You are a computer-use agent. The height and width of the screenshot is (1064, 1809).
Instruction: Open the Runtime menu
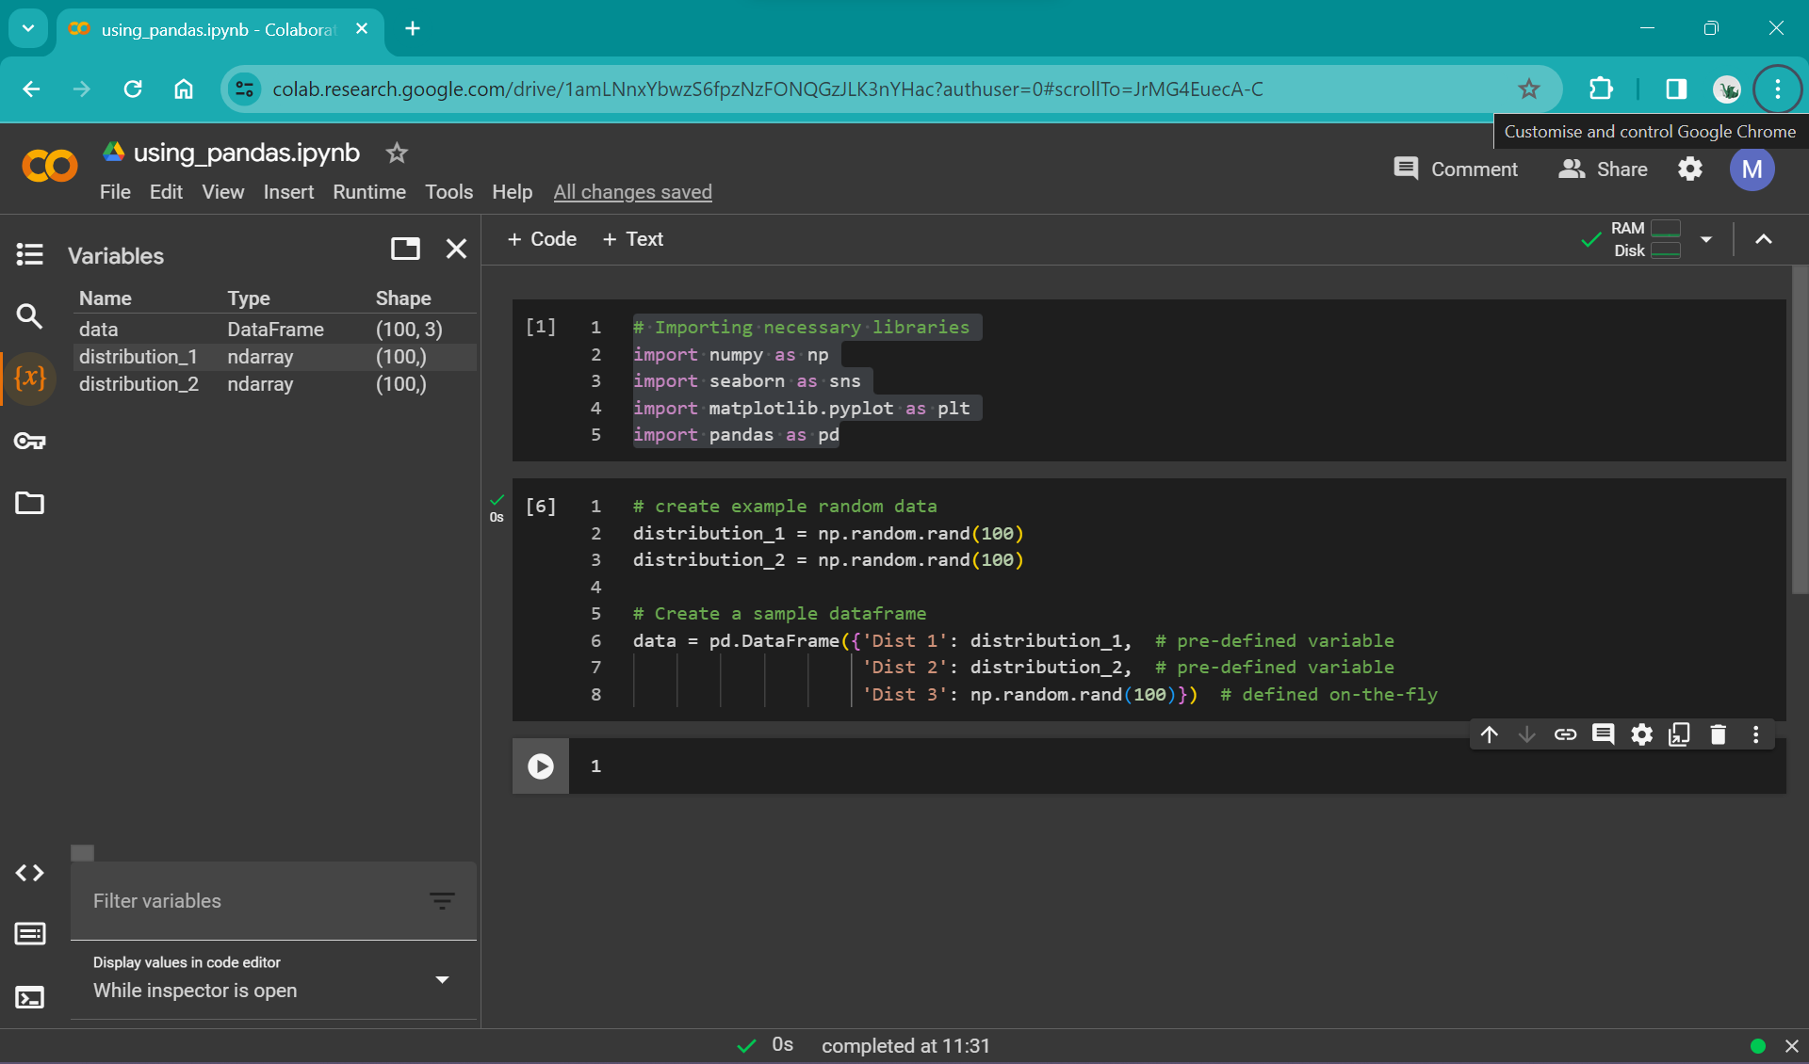369,192
